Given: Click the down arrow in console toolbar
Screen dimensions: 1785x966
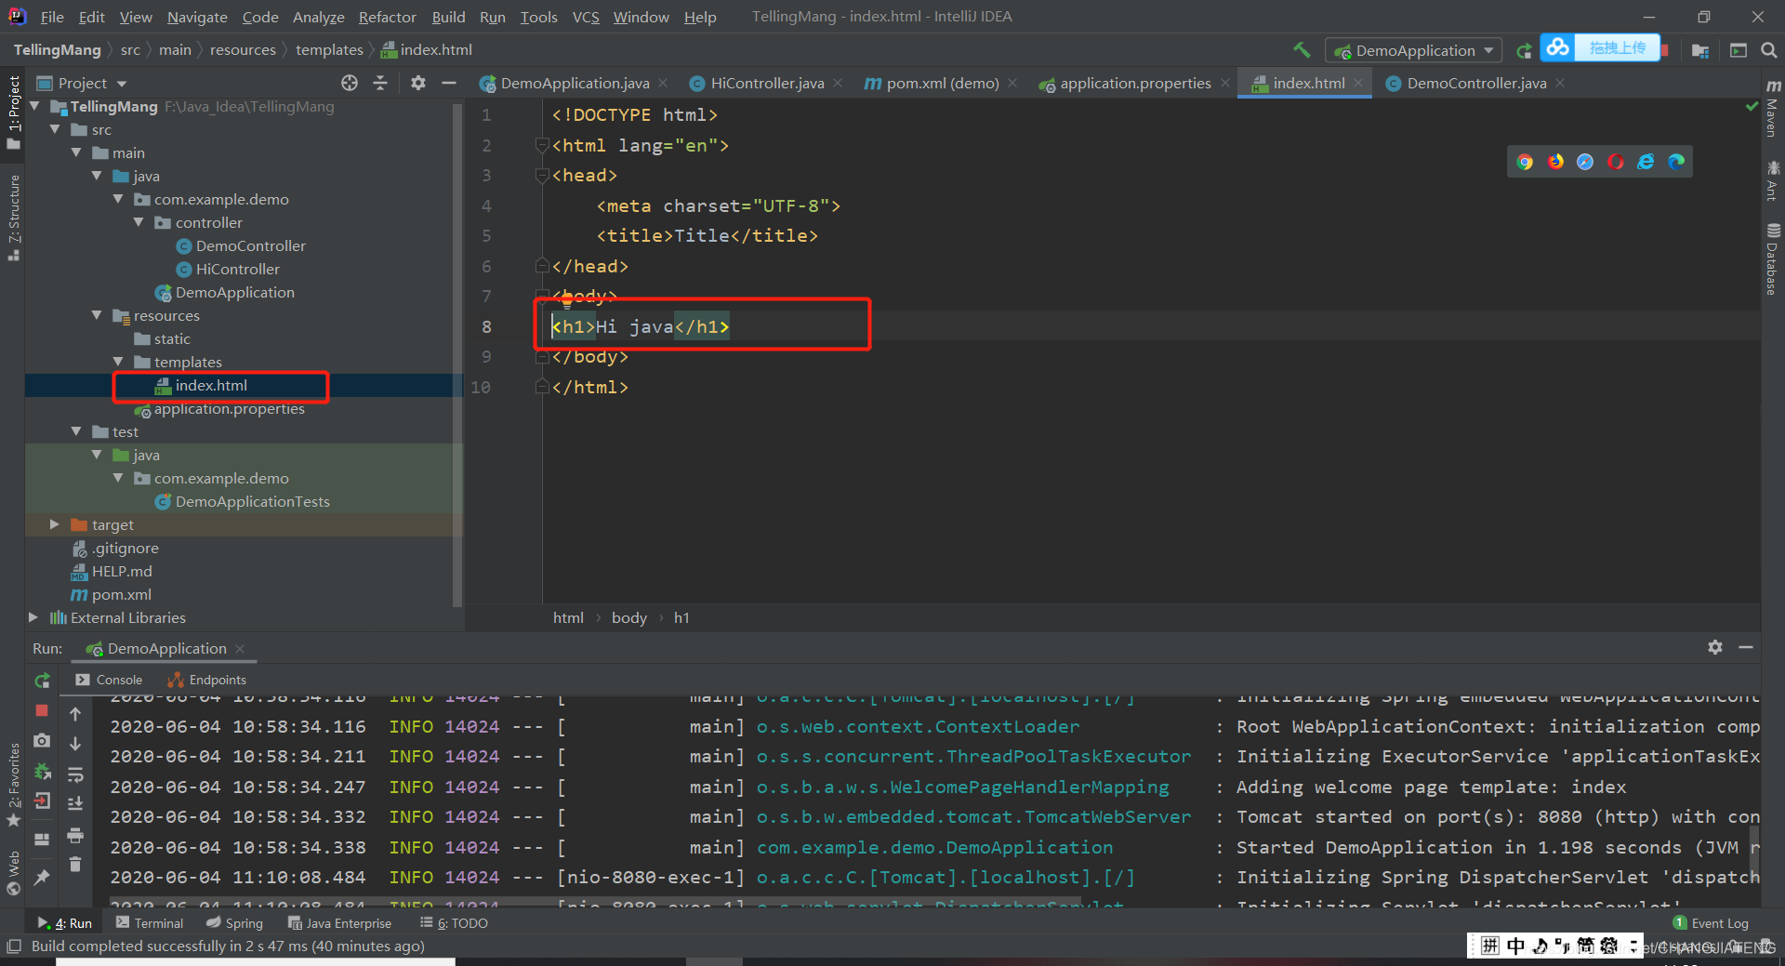Looking at the screenshot, I should pos(75,744).
